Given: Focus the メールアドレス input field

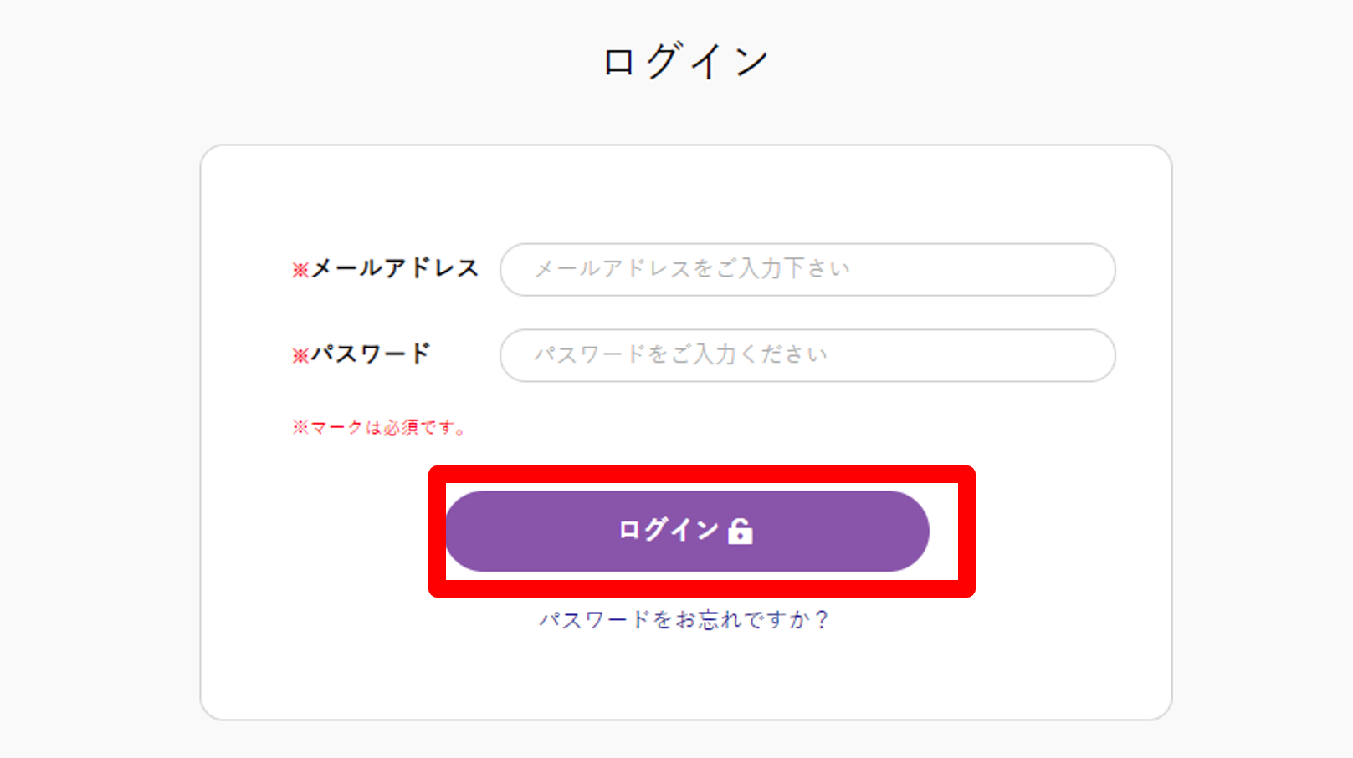Looking at the screenshot, I should (x=807, y=270).
